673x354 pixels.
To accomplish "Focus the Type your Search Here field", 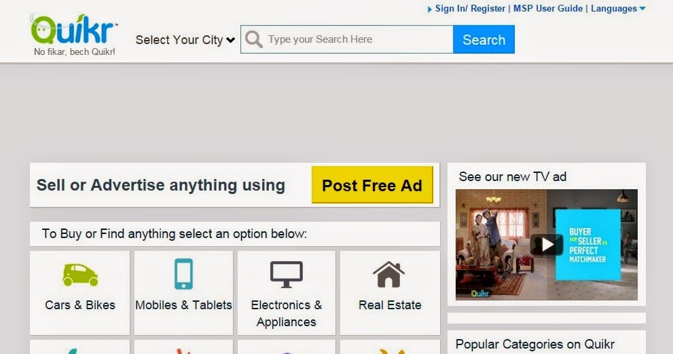I will coord(359,39).
